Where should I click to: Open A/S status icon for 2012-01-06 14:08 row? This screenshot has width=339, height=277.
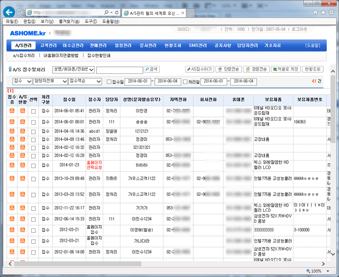[22, 252]
